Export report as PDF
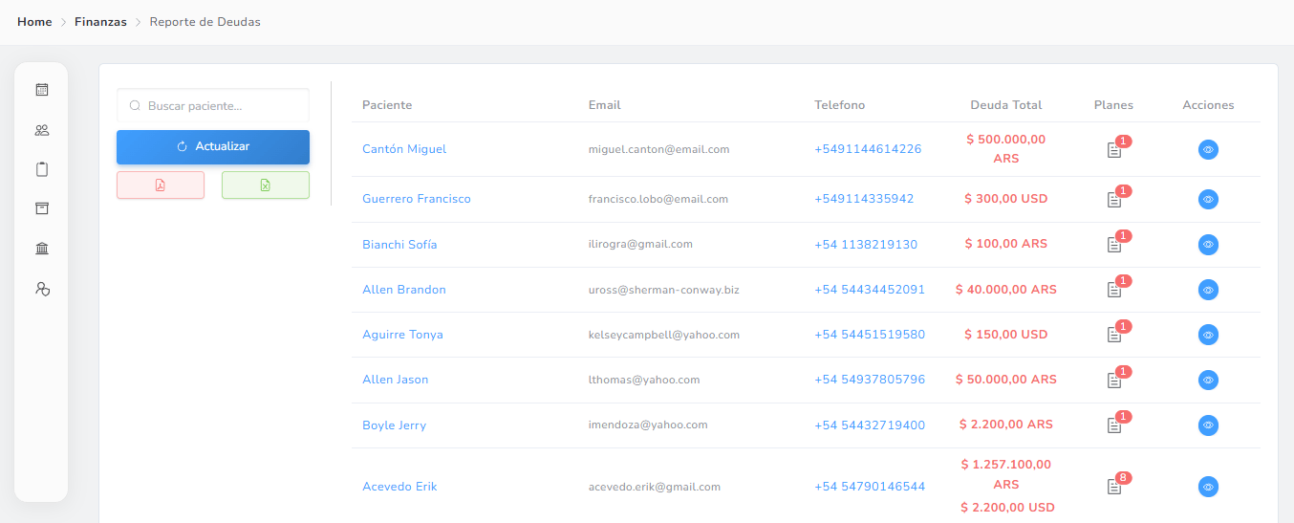This screenshot has height=523, width=1294. click(161, 185)
